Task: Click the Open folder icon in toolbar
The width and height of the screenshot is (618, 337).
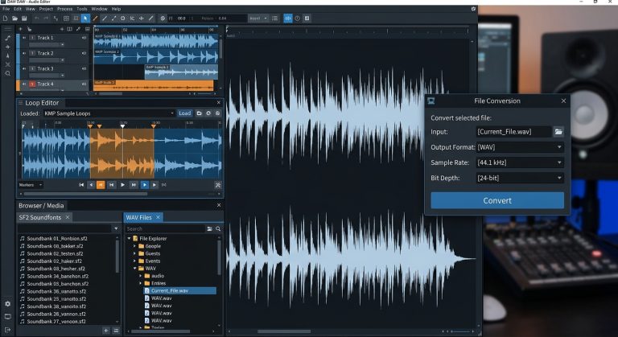Action: pos(14,18)
